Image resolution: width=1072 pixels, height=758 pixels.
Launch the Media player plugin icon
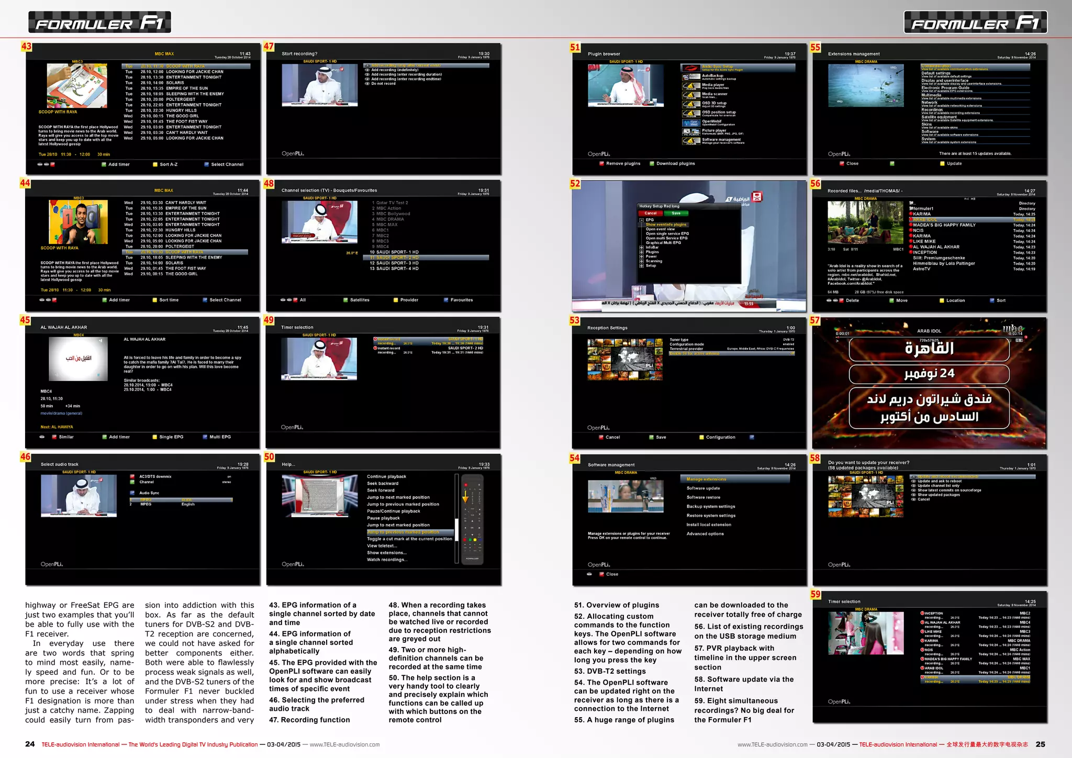click(x=691, y=86)
